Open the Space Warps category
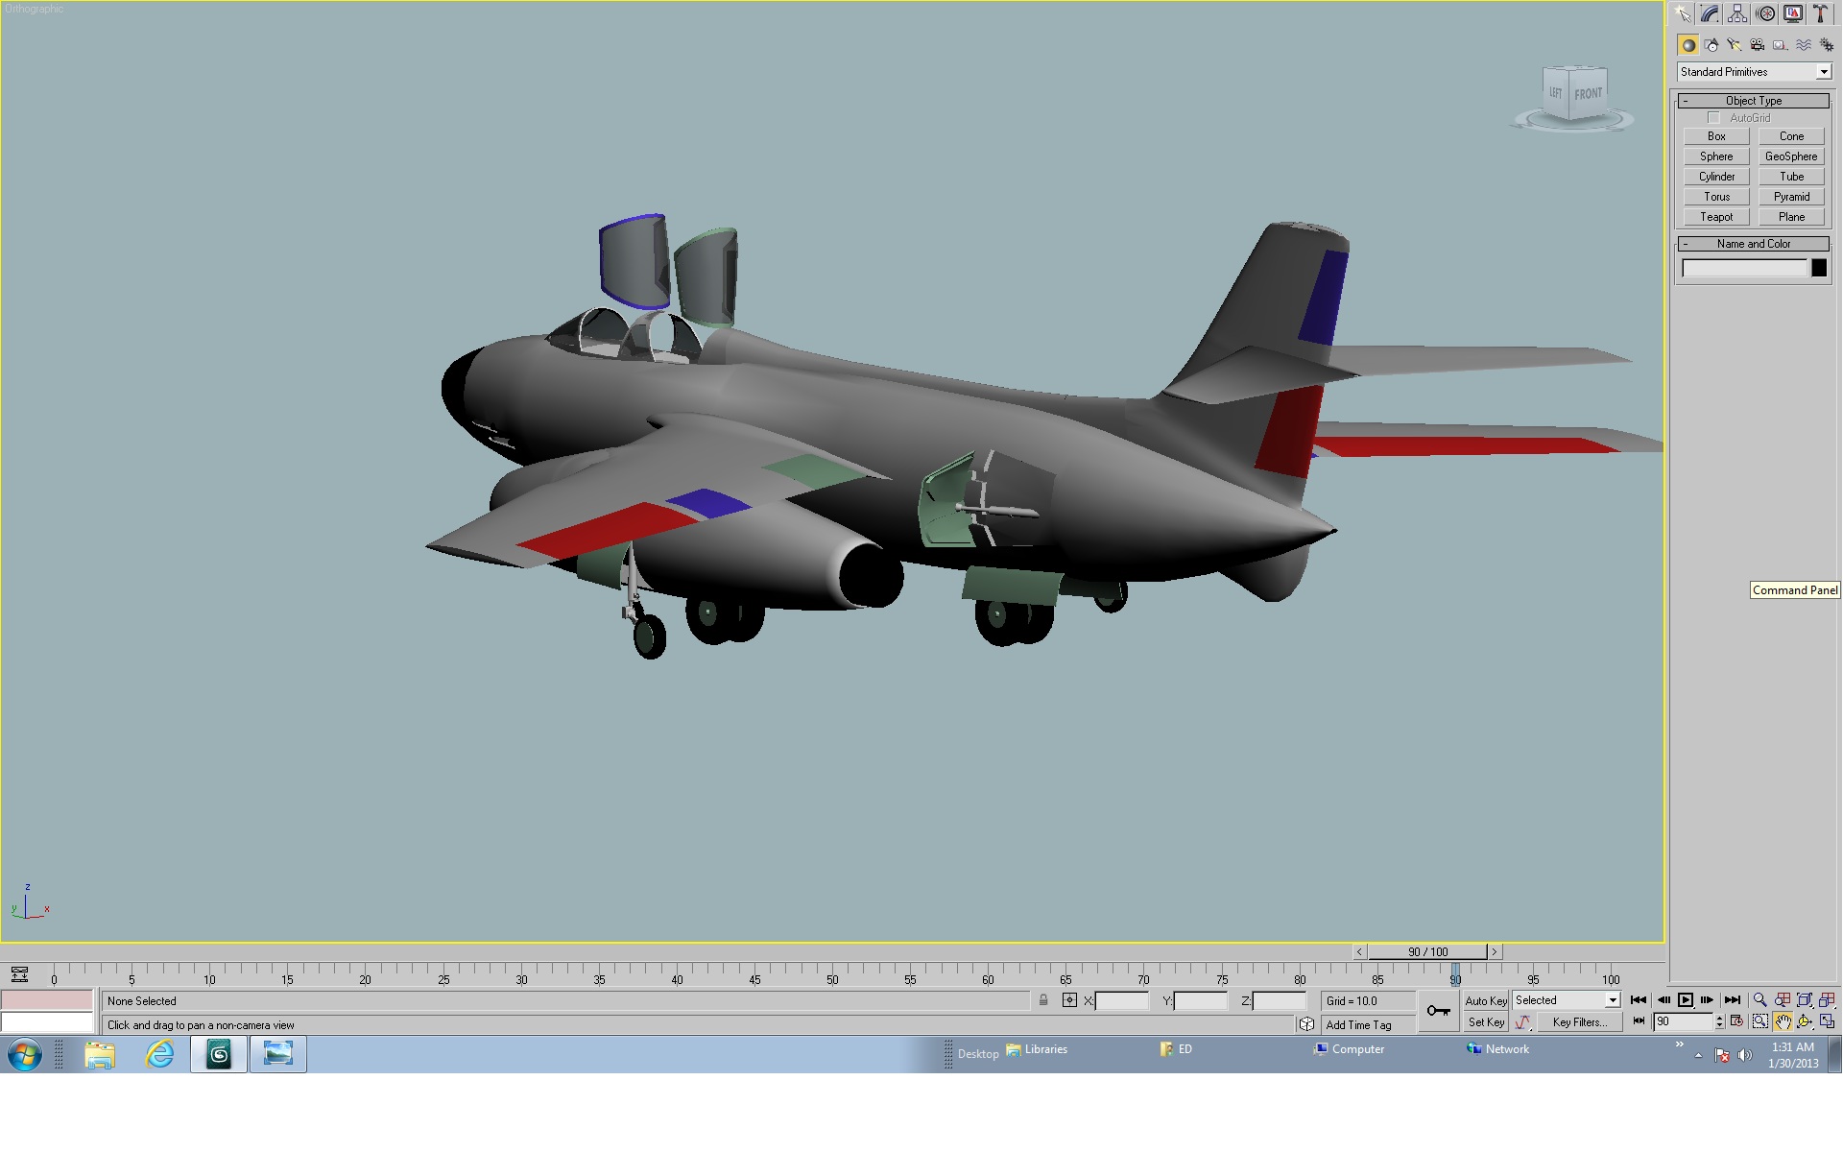The height and width of the screenshot is (1152, 1843). click(x=1804, y=45)
